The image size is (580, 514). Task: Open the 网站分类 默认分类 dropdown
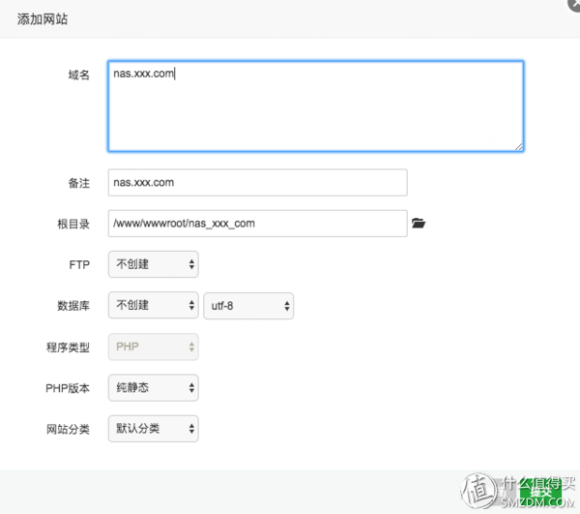click(154, 429)
